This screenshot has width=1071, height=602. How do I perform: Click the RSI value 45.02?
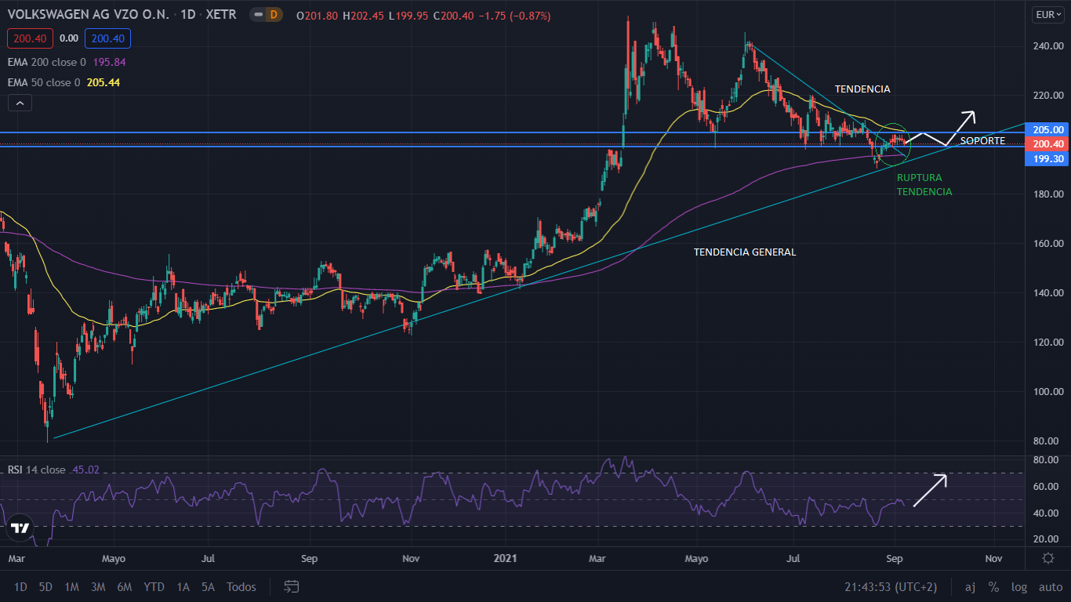(85, 470)
